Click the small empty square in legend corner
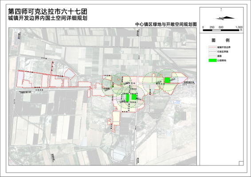251x177 pixels. point(241,163)
